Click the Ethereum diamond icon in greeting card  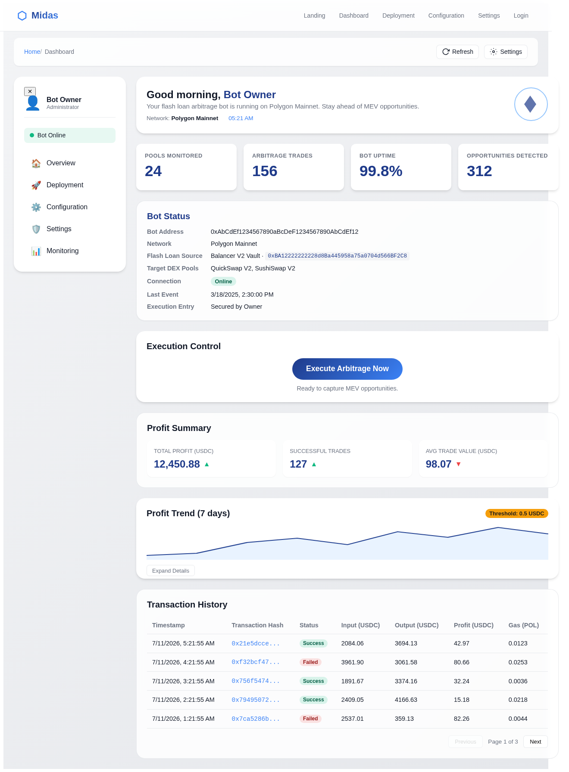531,104
